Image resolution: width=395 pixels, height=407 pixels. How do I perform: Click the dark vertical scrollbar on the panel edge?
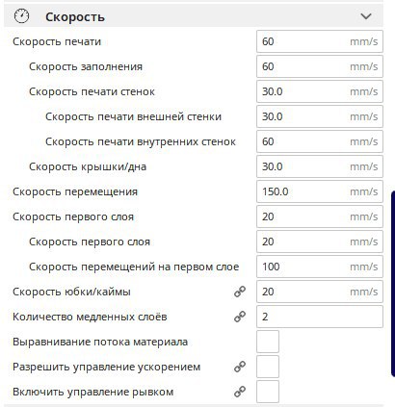point(393,284)
